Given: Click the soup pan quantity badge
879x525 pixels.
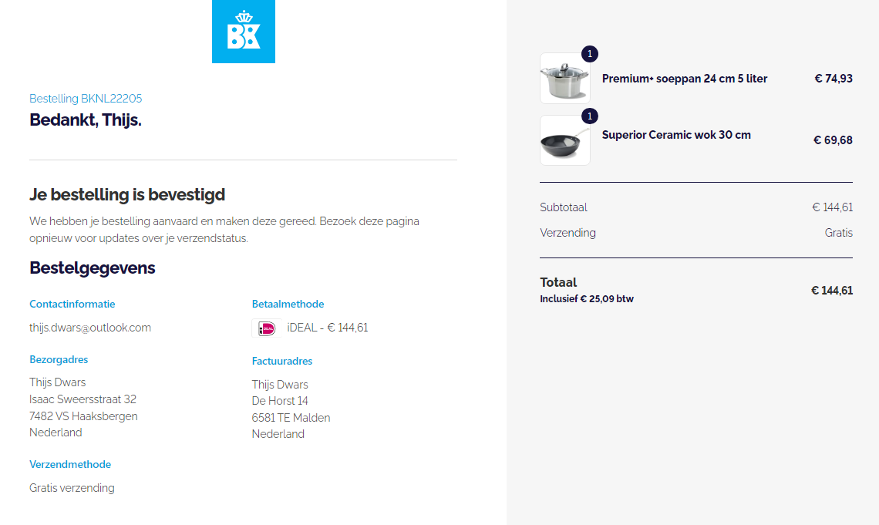Looking at the screenshot, I should [590, 54].
